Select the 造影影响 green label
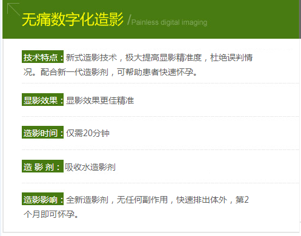The width and height of the screenshot is (301, 236). click(42, 199)
